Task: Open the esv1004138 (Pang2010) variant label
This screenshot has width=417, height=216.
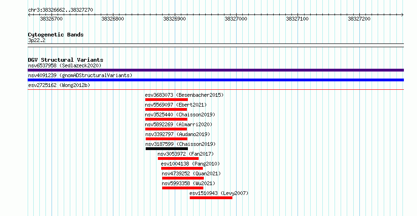Action: pyautogui.click(x=190, y=164)
